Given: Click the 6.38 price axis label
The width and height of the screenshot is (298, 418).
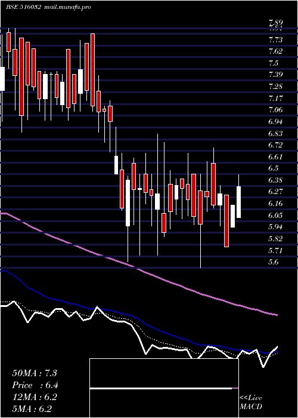Looking at the screenshot, I should coord(275,180).
